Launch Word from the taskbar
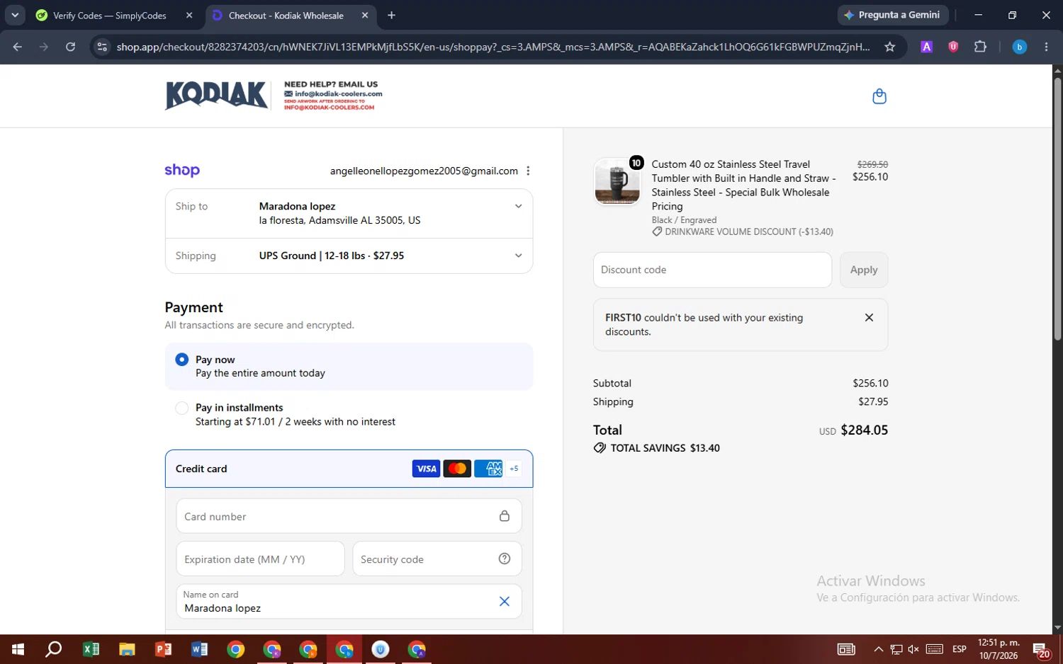Viewport: 1063px width, 664px height. 199,649
